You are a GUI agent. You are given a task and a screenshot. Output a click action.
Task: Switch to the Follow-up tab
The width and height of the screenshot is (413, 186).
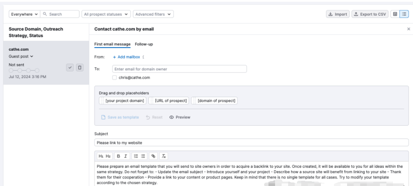pyautogui.click(x=144, y=44)
